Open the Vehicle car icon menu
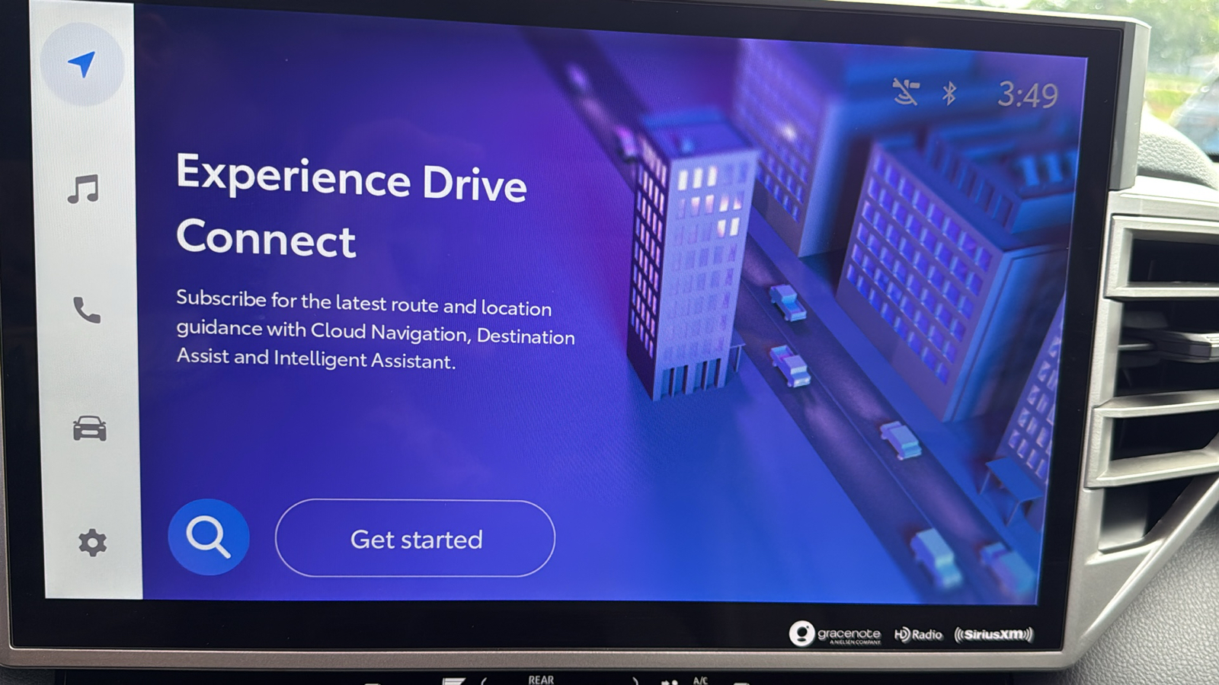The height and width of the screenshot is (685, 1219). pos(89,429)
